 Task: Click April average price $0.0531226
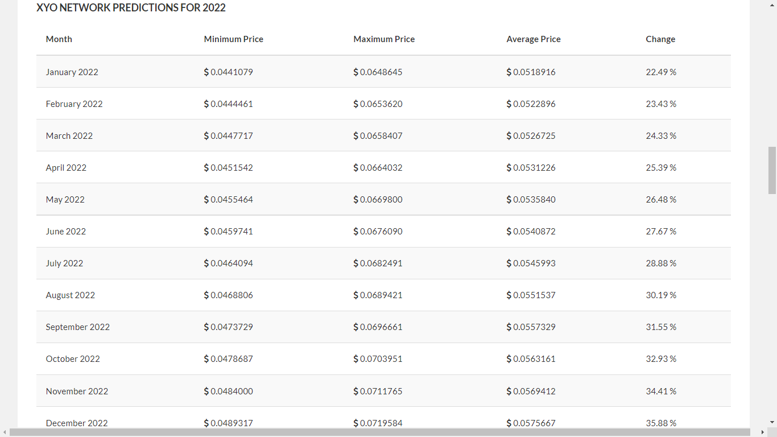(531, 168)
